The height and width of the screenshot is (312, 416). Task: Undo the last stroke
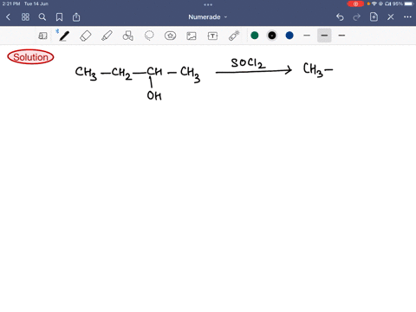340,17
